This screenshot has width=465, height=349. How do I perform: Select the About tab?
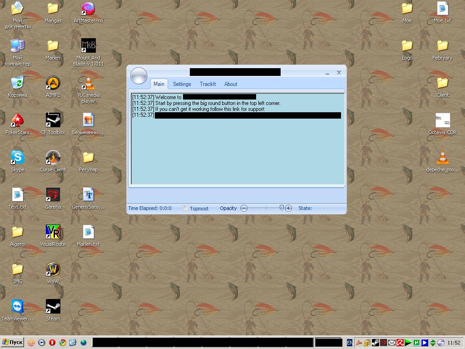pyautogui.click(x=230, y=84)
